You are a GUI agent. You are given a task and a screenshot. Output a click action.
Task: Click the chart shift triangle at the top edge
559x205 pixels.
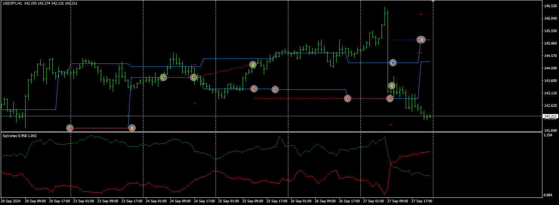(x=433, y=2)
